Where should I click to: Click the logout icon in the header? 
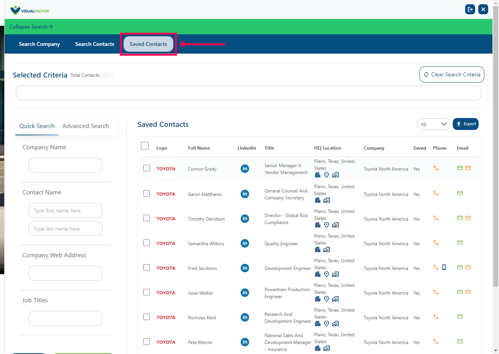pyautogui.click(x=470, y=9)
